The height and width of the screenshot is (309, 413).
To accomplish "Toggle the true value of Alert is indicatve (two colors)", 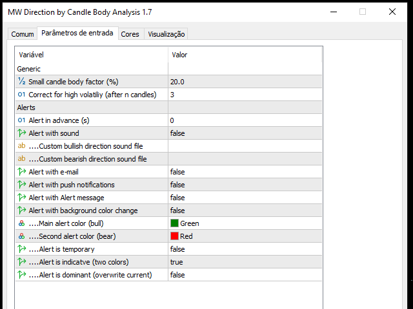I will (245, 262).
